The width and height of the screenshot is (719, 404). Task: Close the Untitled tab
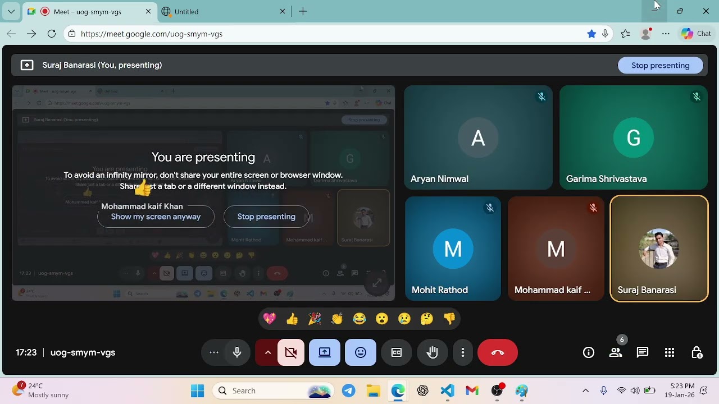[283, 11]
